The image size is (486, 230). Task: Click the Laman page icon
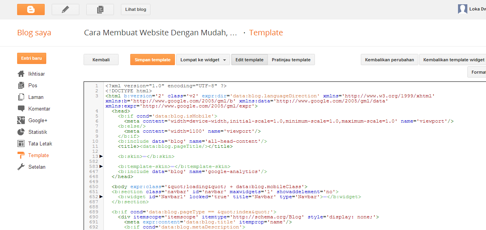(21, 97)
